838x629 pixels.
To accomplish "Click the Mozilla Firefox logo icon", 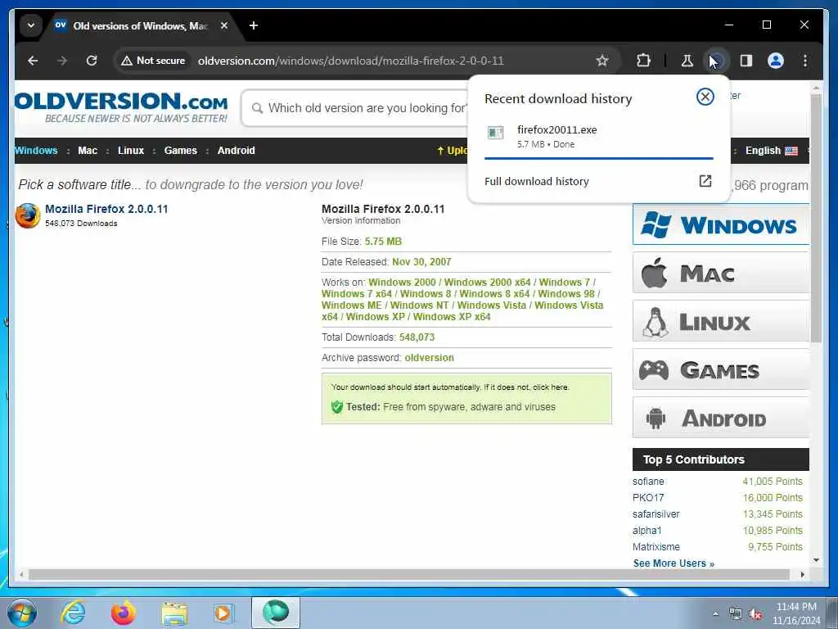I will 27,215.
